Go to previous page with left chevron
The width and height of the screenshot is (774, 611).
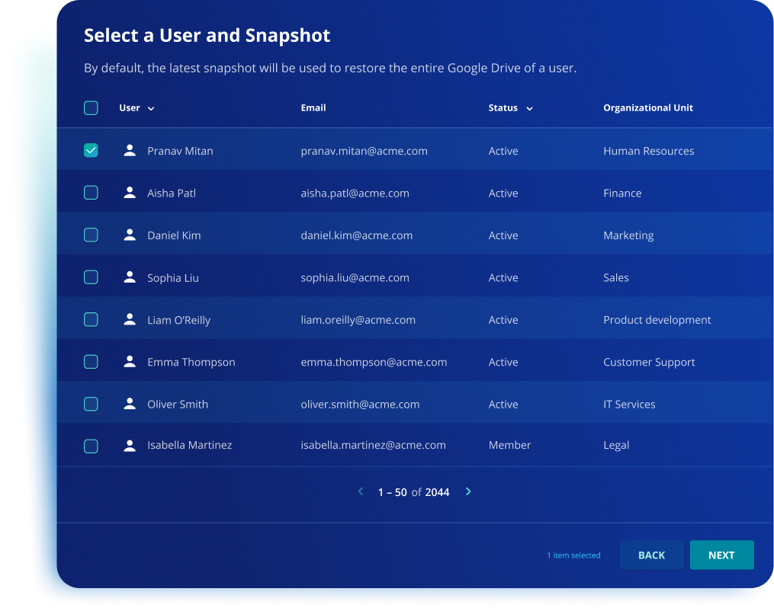click(x=361, y=492)
